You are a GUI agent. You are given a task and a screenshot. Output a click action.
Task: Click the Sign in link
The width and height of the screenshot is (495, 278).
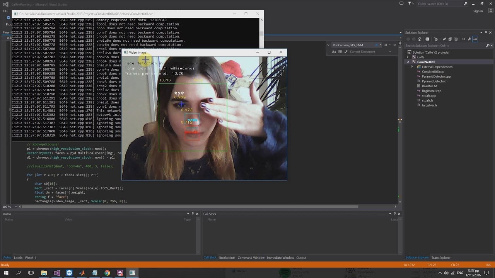(478, 11)
